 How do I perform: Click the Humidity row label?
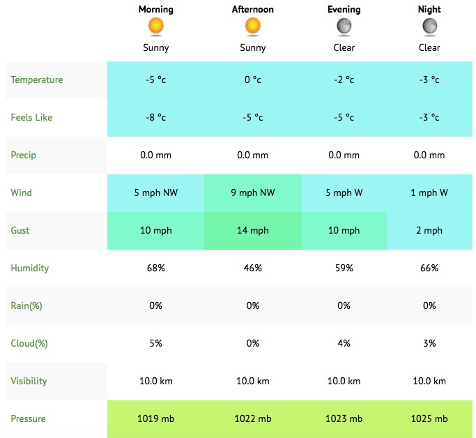[30, 269]
